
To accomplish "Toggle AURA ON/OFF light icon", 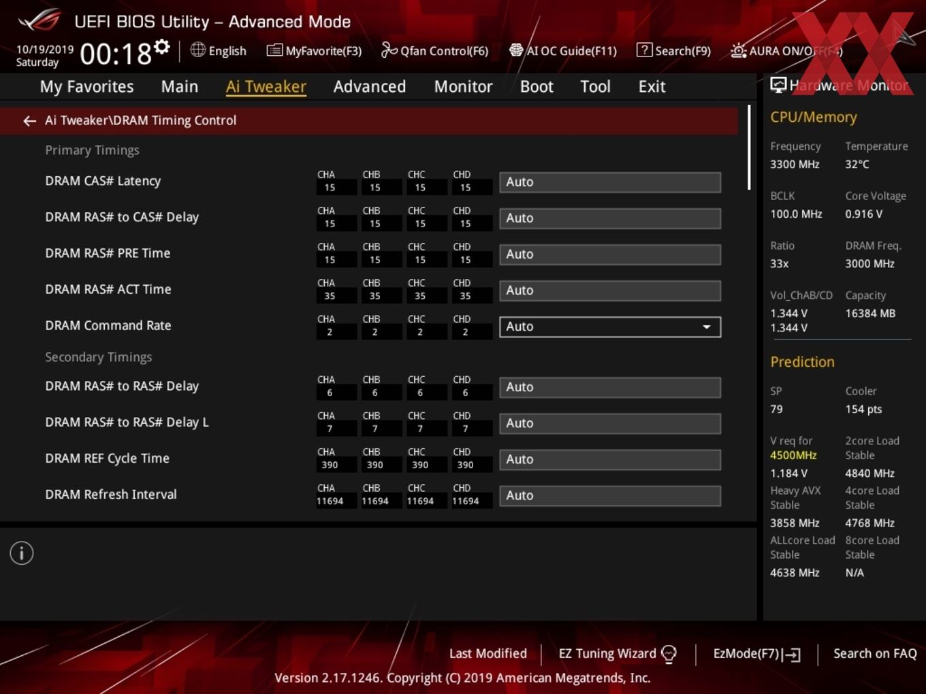I will (x=738, y=50).
